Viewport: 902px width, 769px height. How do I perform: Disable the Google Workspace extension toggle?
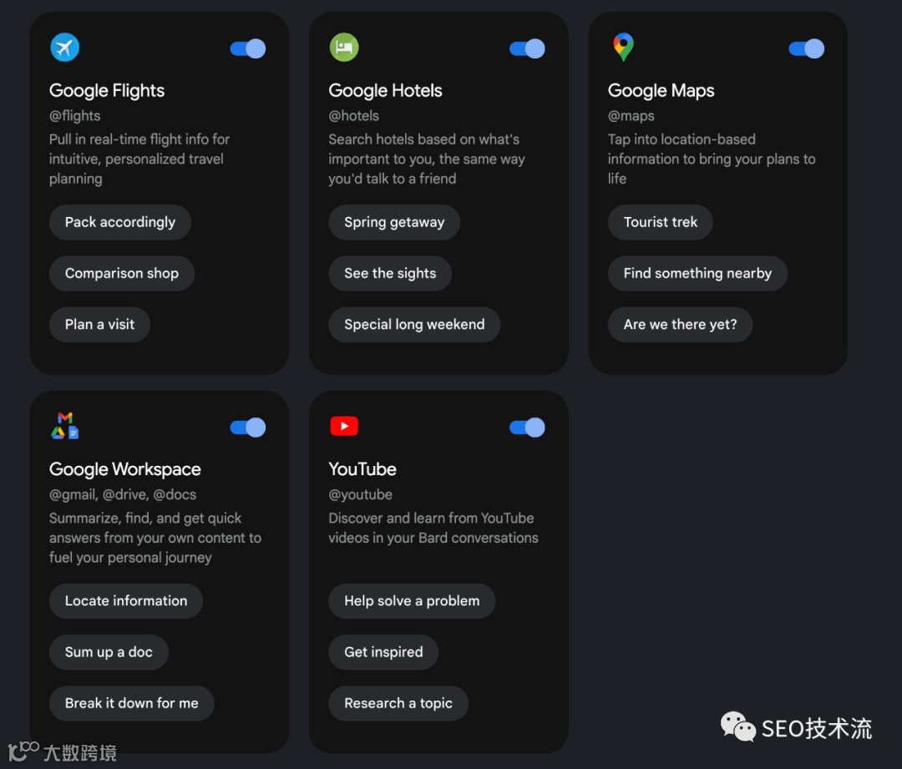[x=248, y=428]
